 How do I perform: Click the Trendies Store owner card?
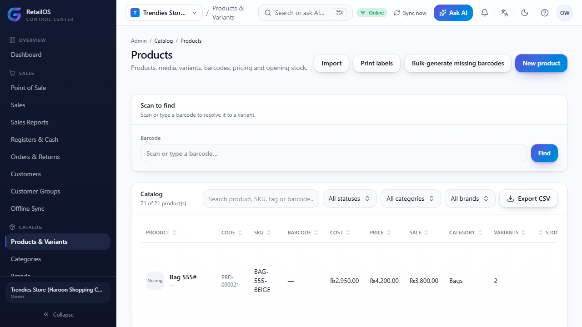58,292
